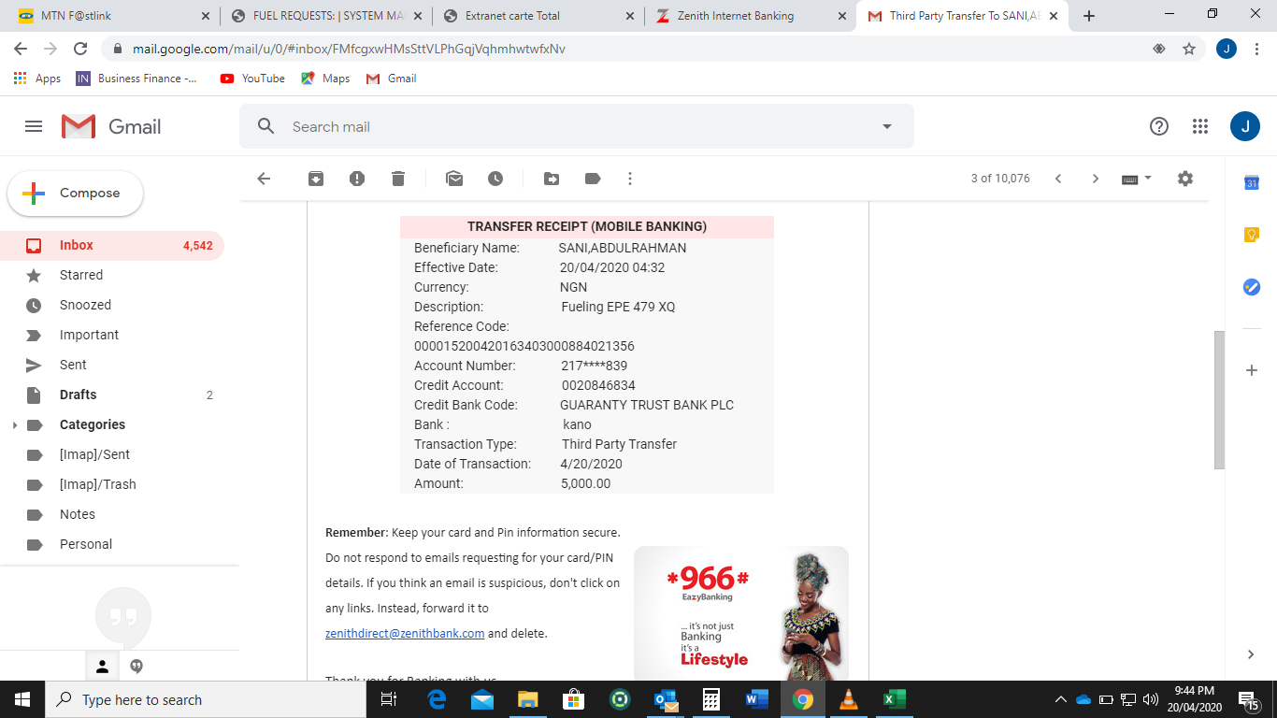Open a new browser tab

[1088, 16]
